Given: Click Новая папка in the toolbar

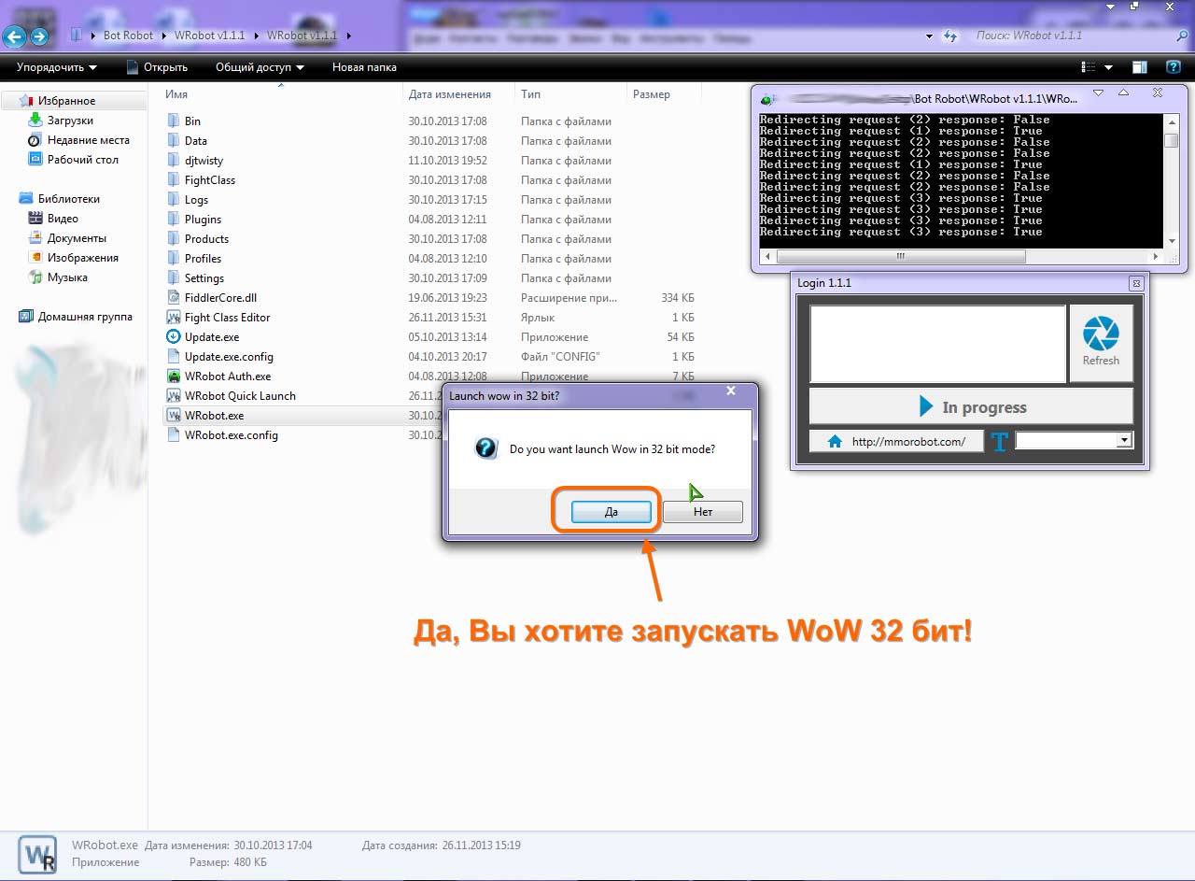Looking at the screenshot, I should 364,67.
